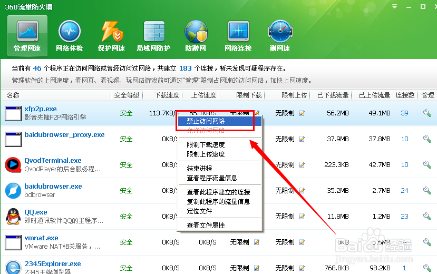
Task: Click 223.3KB downloaded value of QvodTerminal
Action: [336, 164]
